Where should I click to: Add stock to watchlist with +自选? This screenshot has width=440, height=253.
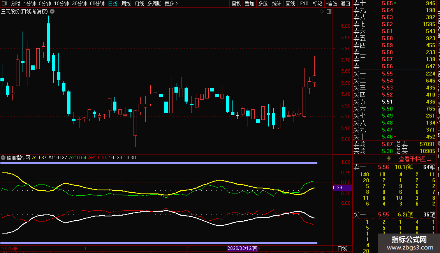coord(331,4)
